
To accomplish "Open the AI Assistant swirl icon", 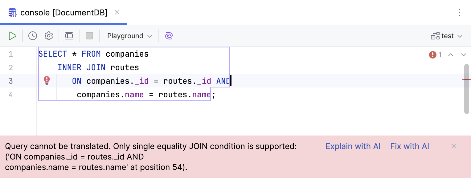I will point(169,36).
